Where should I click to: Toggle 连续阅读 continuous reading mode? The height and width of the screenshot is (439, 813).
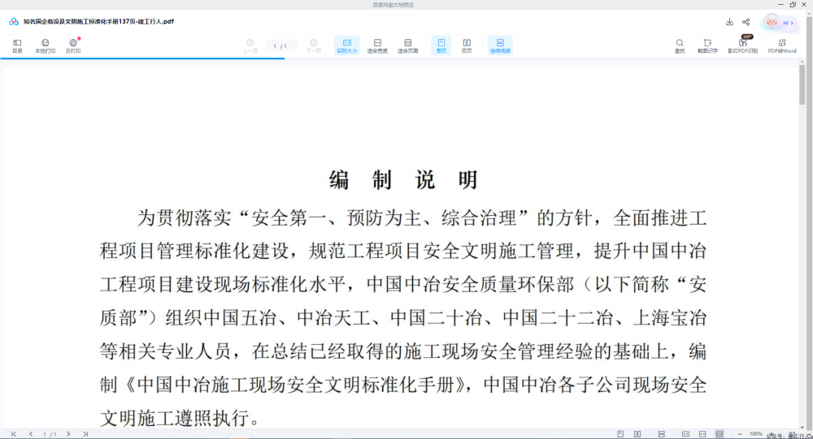(500, 45)
